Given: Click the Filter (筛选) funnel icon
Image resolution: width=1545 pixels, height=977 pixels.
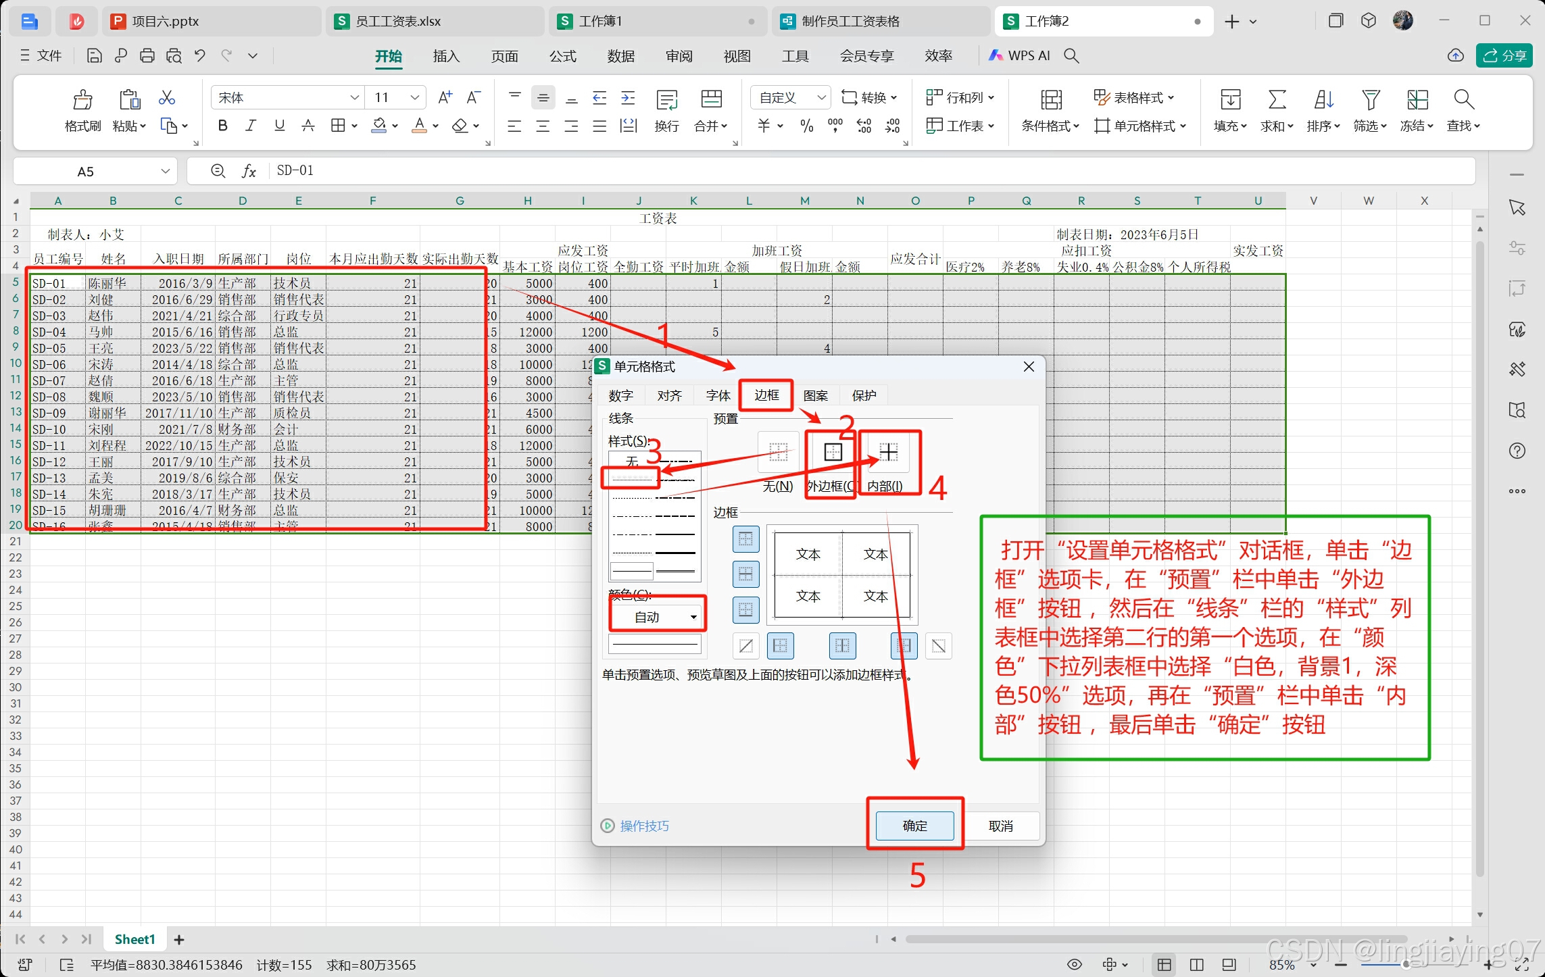Looking at the screenshot, I should (x=1370, y=100).
